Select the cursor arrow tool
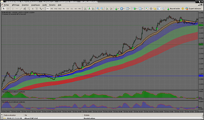Image resolution: width=204 pixels, height=120 pixels. pyautogui.click(x=4, y=9)
